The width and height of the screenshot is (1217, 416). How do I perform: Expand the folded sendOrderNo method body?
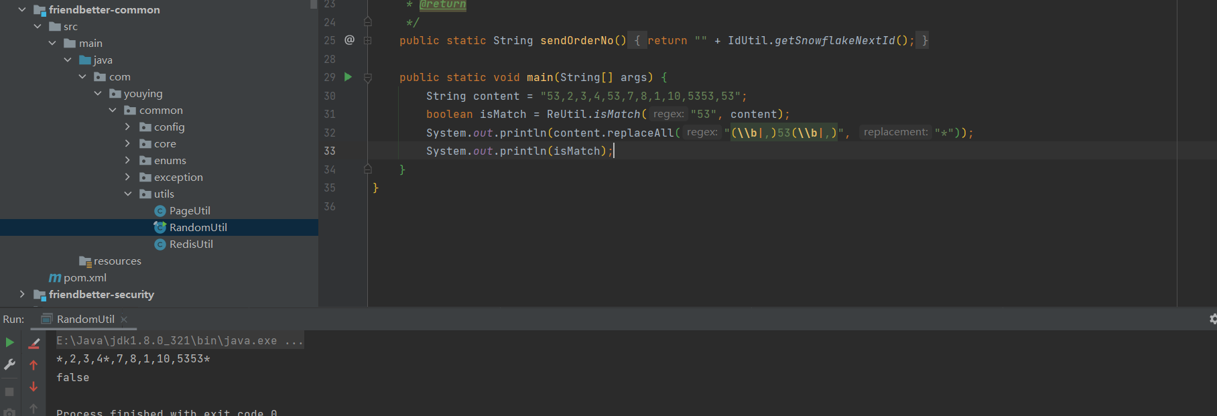point(367,40)
